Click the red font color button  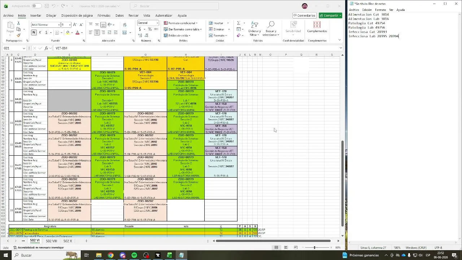(x=77, y=32)
